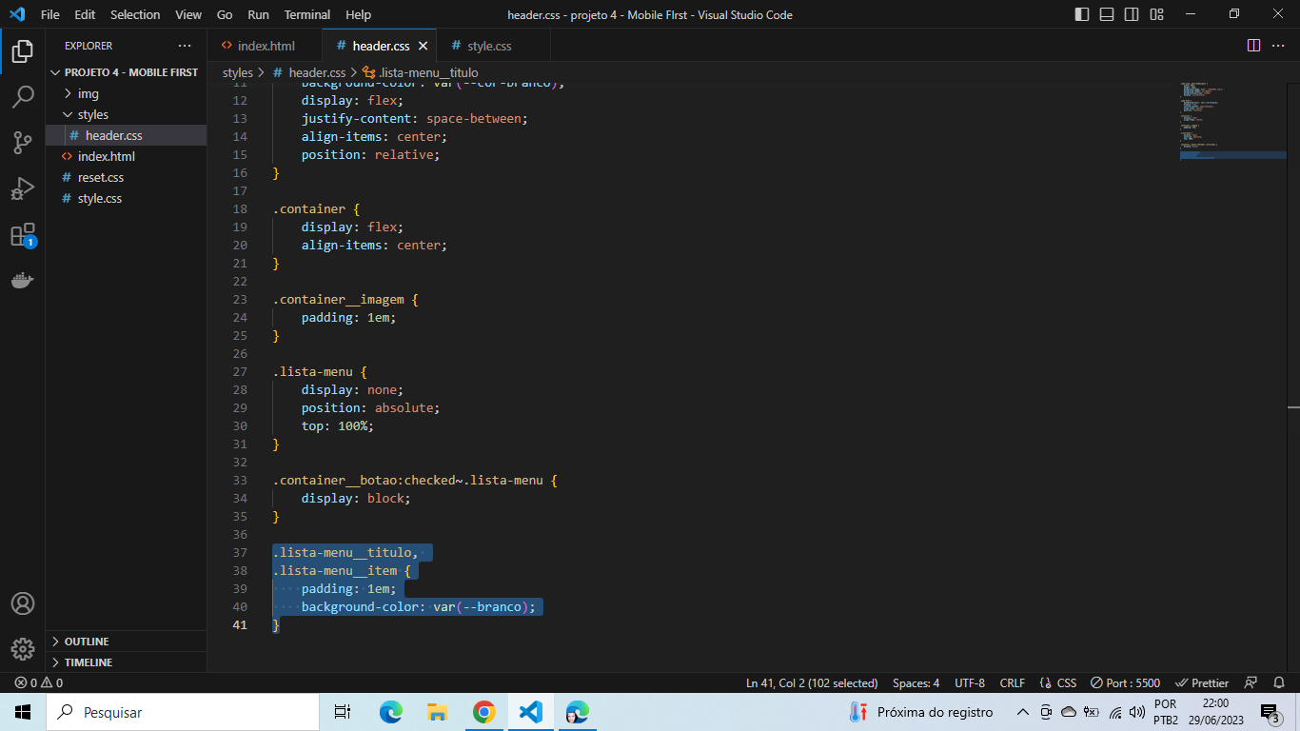Click Ln 41, Col 2 position indicator
The image size is (1300, 731).
[x=812, y=682]
